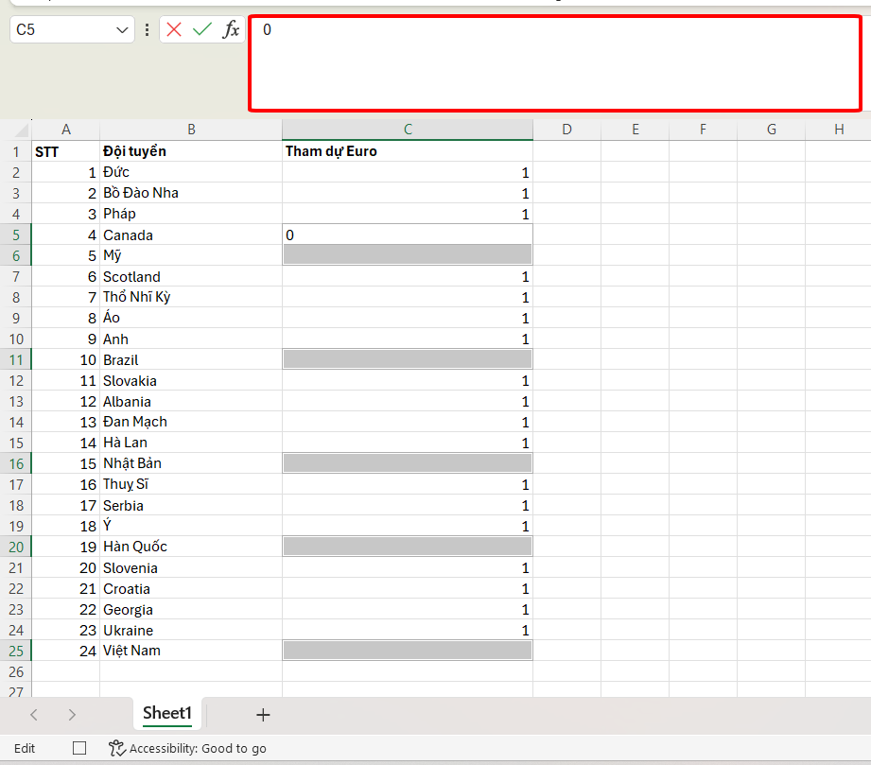
Task: Click the cell containing 'Canada'
Action: point(191,235)
